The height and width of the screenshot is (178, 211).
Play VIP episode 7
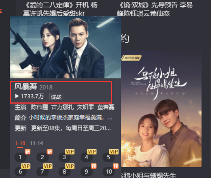(42, 171)
